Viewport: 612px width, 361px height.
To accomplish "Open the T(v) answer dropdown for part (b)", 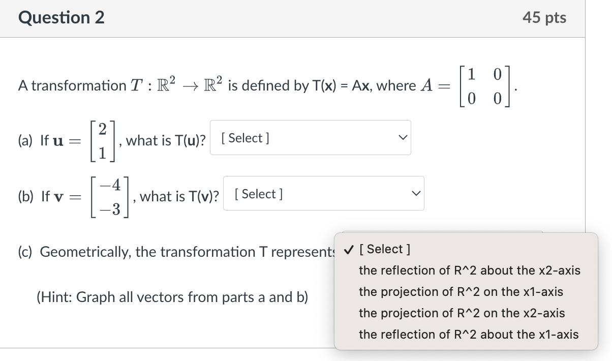I will coord(323,193).
